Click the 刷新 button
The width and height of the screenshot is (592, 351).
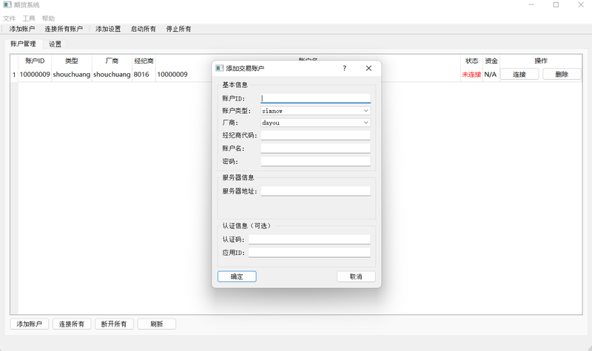pos(157,324)
